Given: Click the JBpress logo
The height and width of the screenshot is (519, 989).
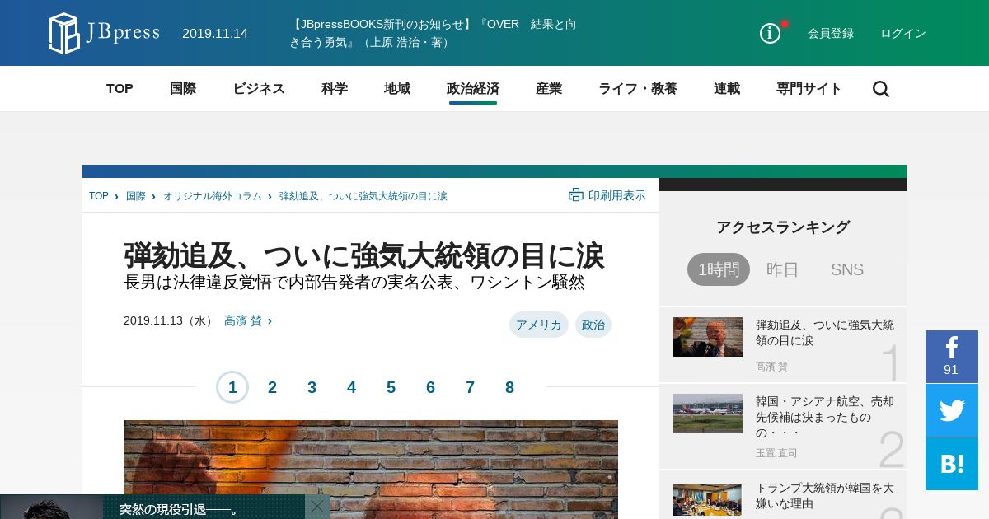Looking at the screenshot, I should pyautogui.click(x=105, y=33).
